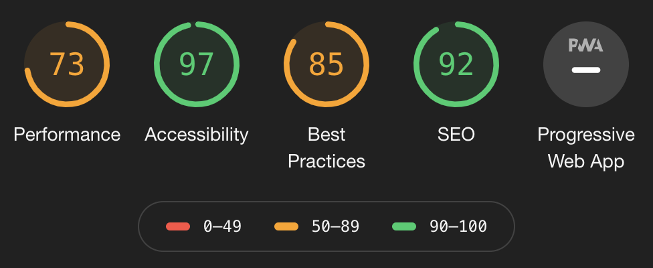Click the Best Practices score number 85
This screenshot has height=268, width=653.
(x=326, y=64)
